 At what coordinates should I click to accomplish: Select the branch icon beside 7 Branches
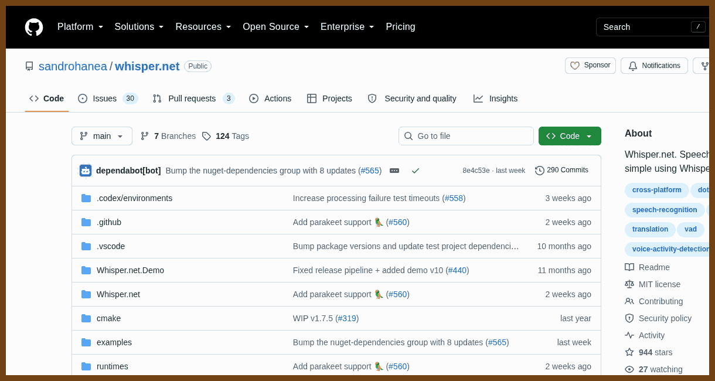tap(145, 136)
